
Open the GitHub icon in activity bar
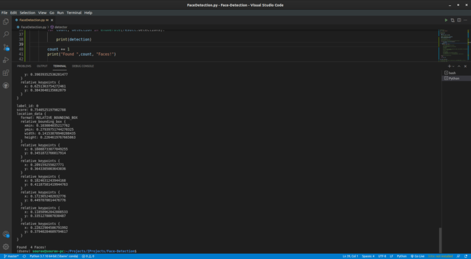tap(6, 86)
